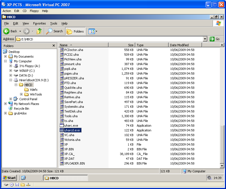The image size is (226, 189).
Task: Expand the DATA (D:) drive node
Action: point(11,75)
